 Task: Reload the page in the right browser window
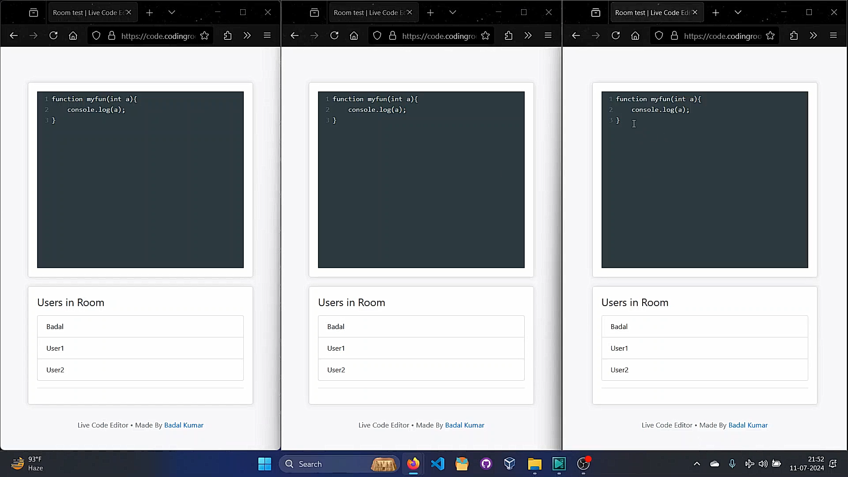pos(616,36)
